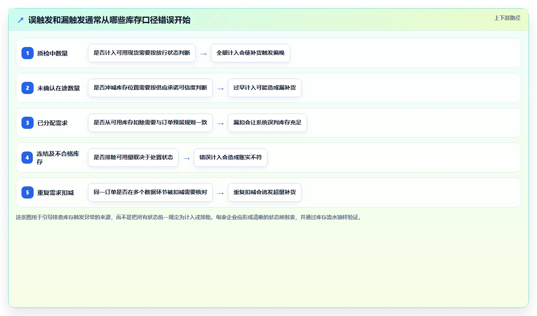Viewport: 537px width, 316px height.
Task: Select the 未确认在途数量 row label
Action: [58, 88]
